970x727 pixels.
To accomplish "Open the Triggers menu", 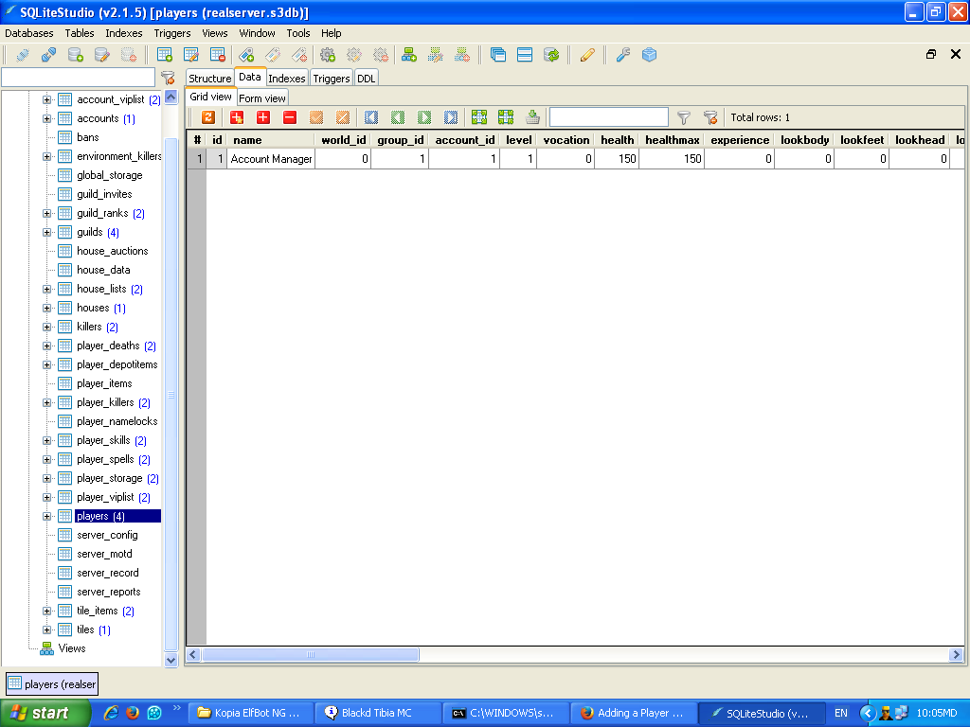I will tap(172, 33).
